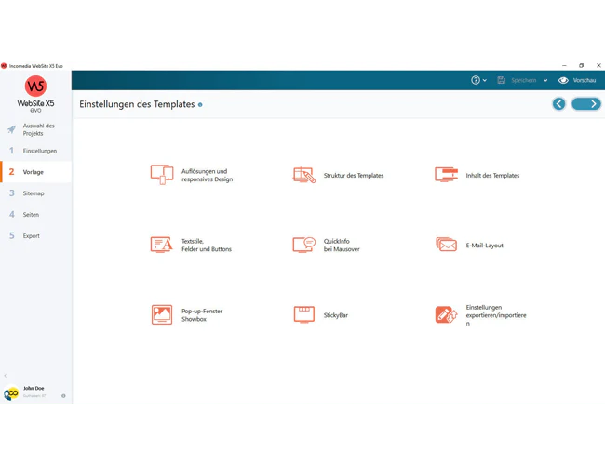Click the Vorschau button label
605x465 pixels.
tap(585, 80)
